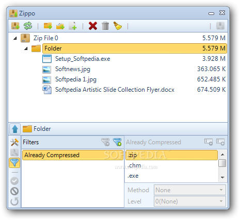Click the prohibited circle icon
This screenshot has height=220, width=240.
pos(14,191)
